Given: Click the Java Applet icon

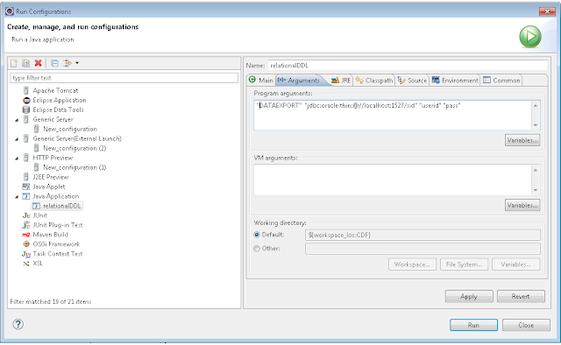Looking at the screenshot, I should pos(25,187).
